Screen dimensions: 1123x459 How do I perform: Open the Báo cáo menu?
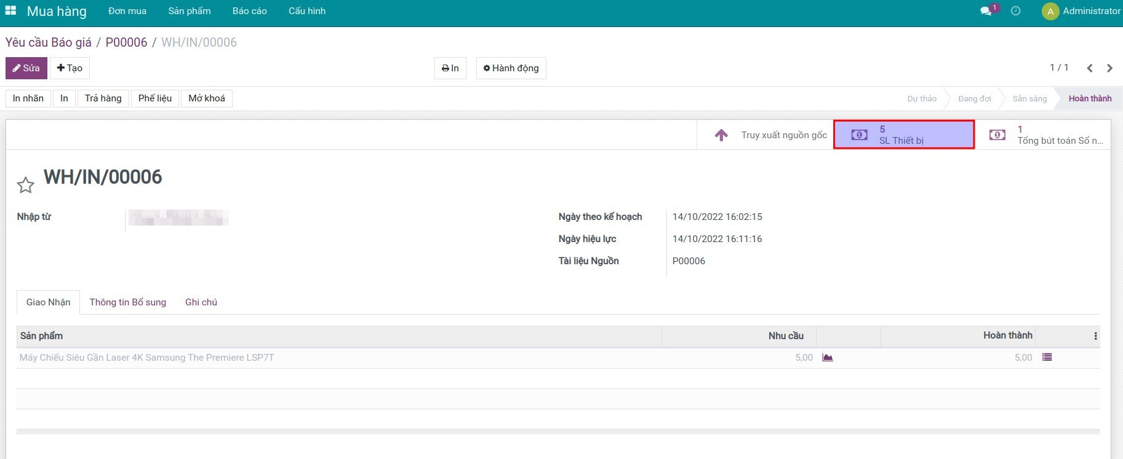[249, 11]
